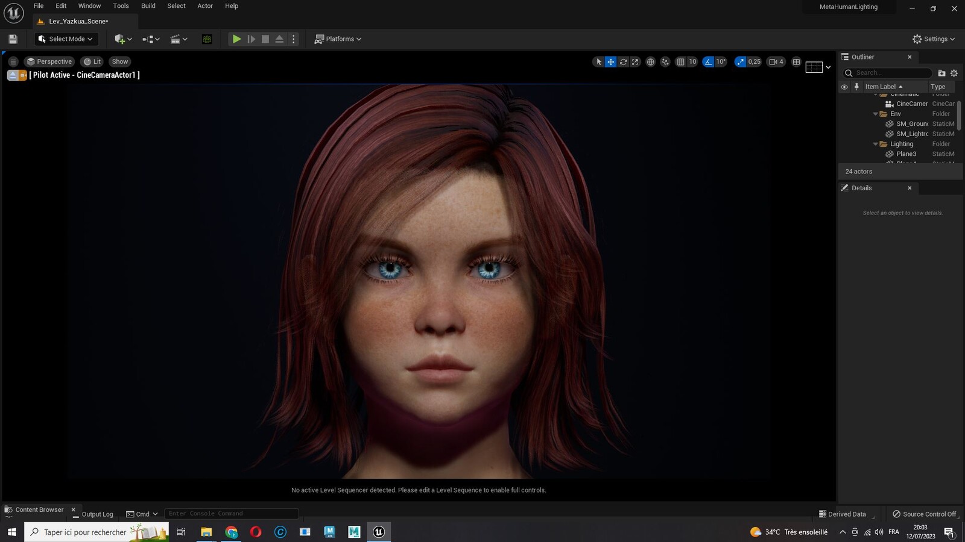Sort by Type column

941,87
